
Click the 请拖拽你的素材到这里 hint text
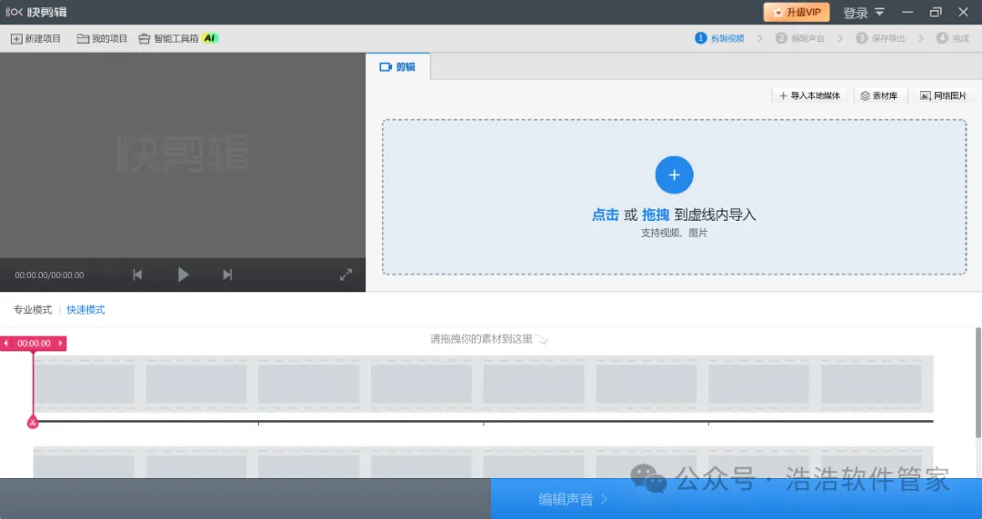click(481, 339)
